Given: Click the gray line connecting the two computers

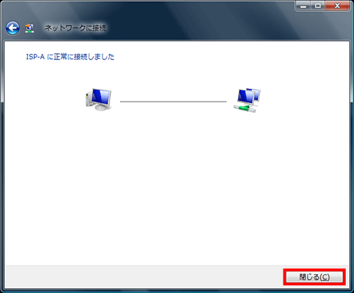Looking at the screenshot, I should pos(174,102).
